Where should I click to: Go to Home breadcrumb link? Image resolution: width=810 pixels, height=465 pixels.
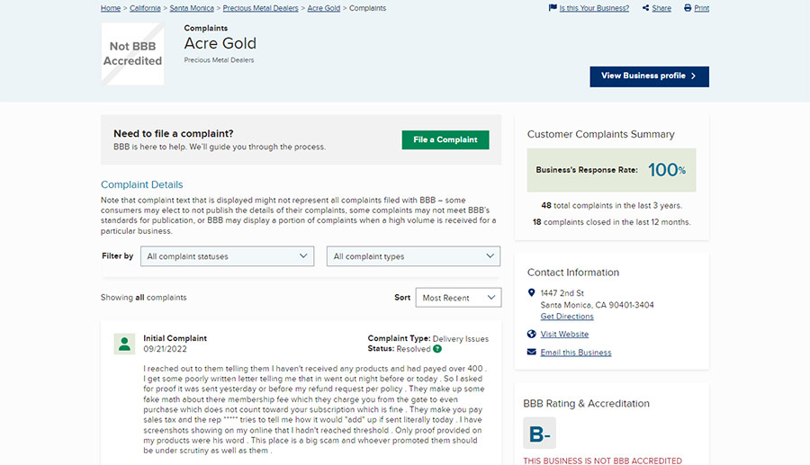point(111,8)
